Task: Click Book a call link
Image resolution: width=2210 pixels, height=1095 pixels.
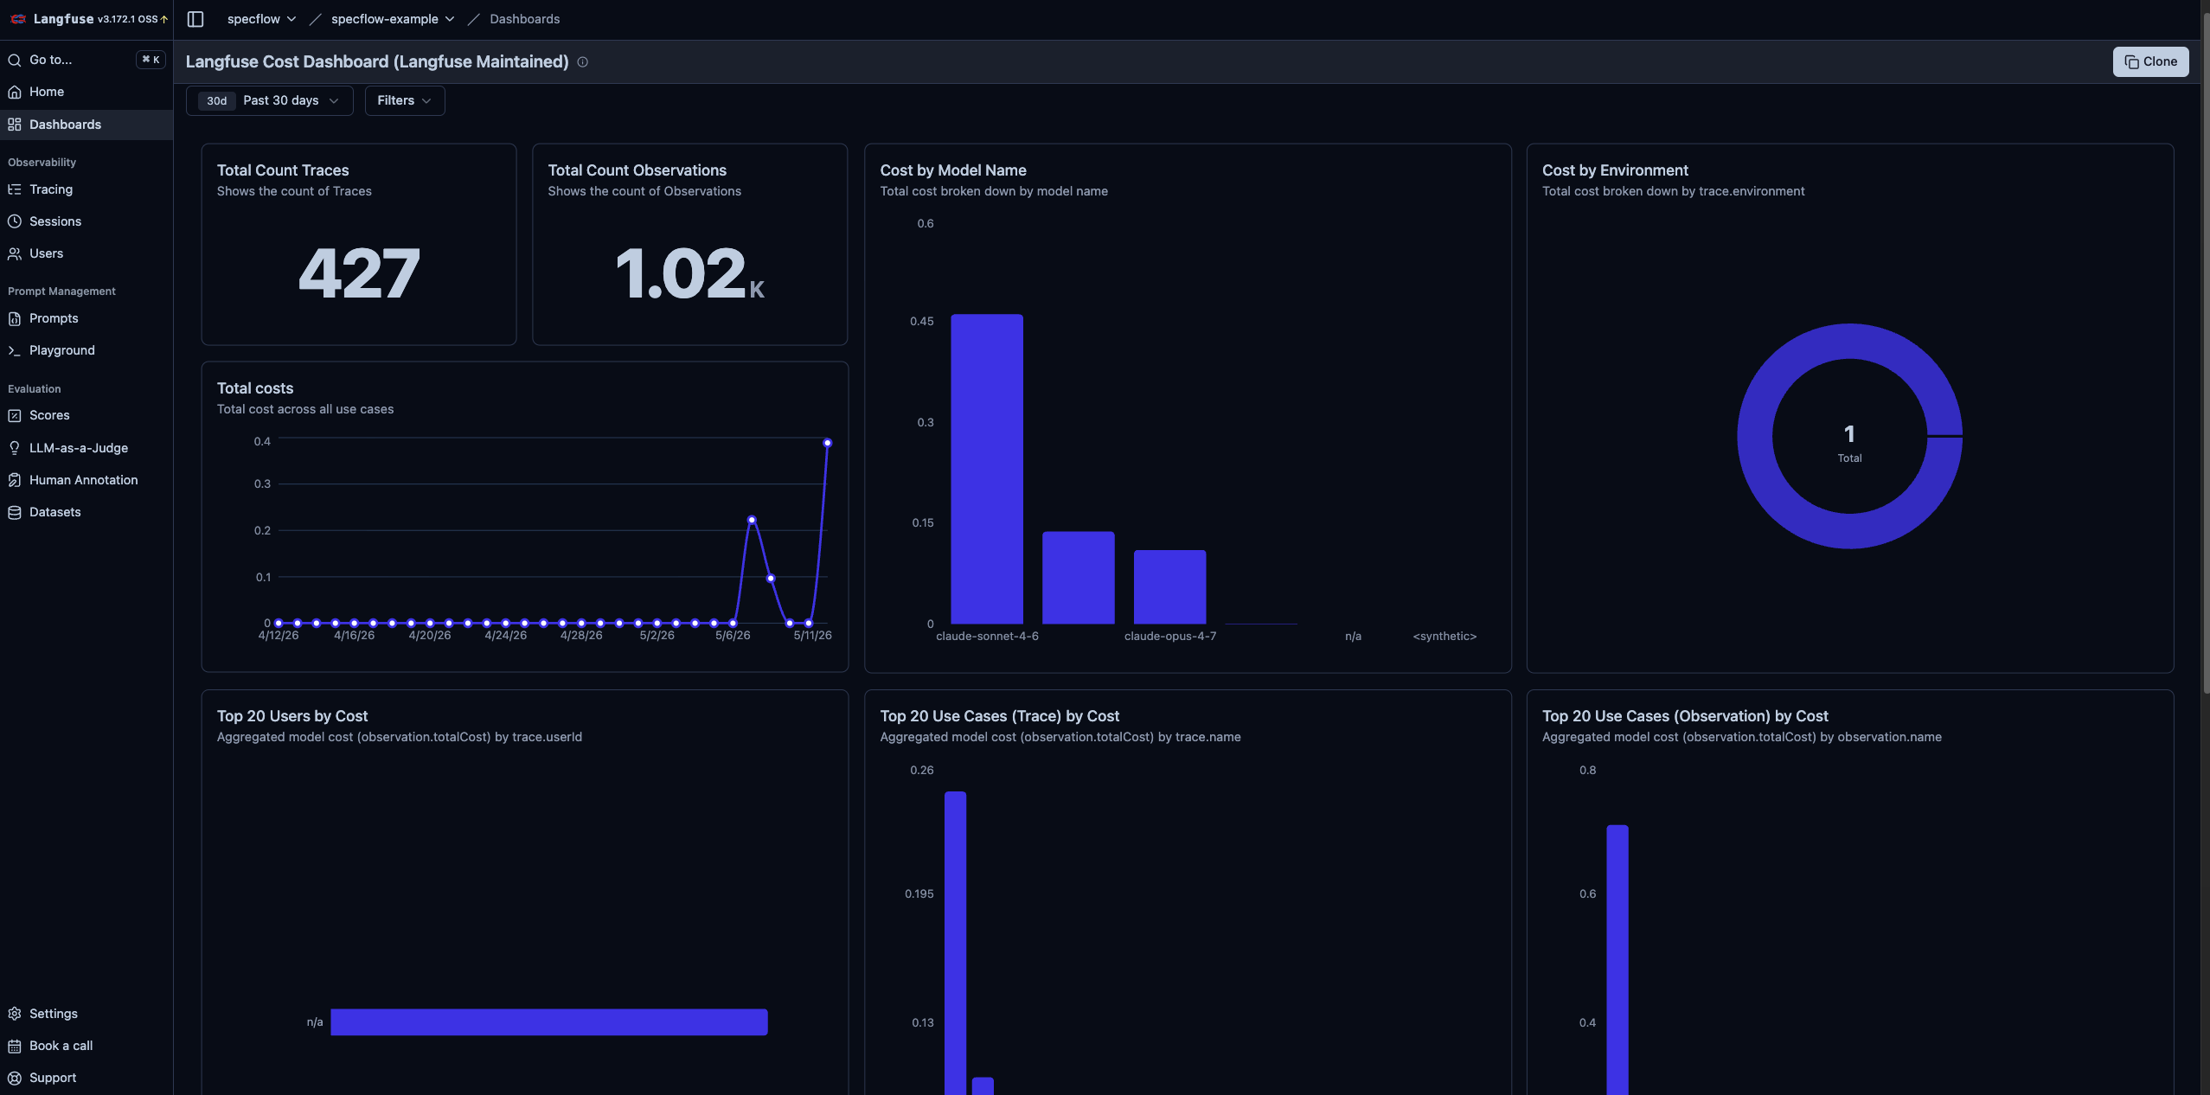Action: 86,1046
